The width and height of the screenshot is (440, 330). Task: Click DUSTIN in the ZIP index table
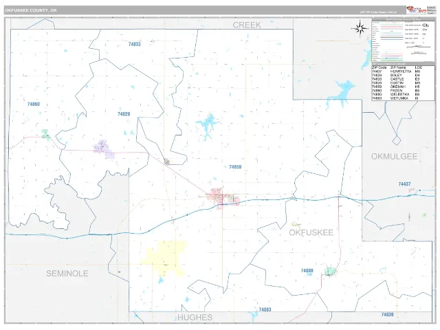click(x=397, y=83)
